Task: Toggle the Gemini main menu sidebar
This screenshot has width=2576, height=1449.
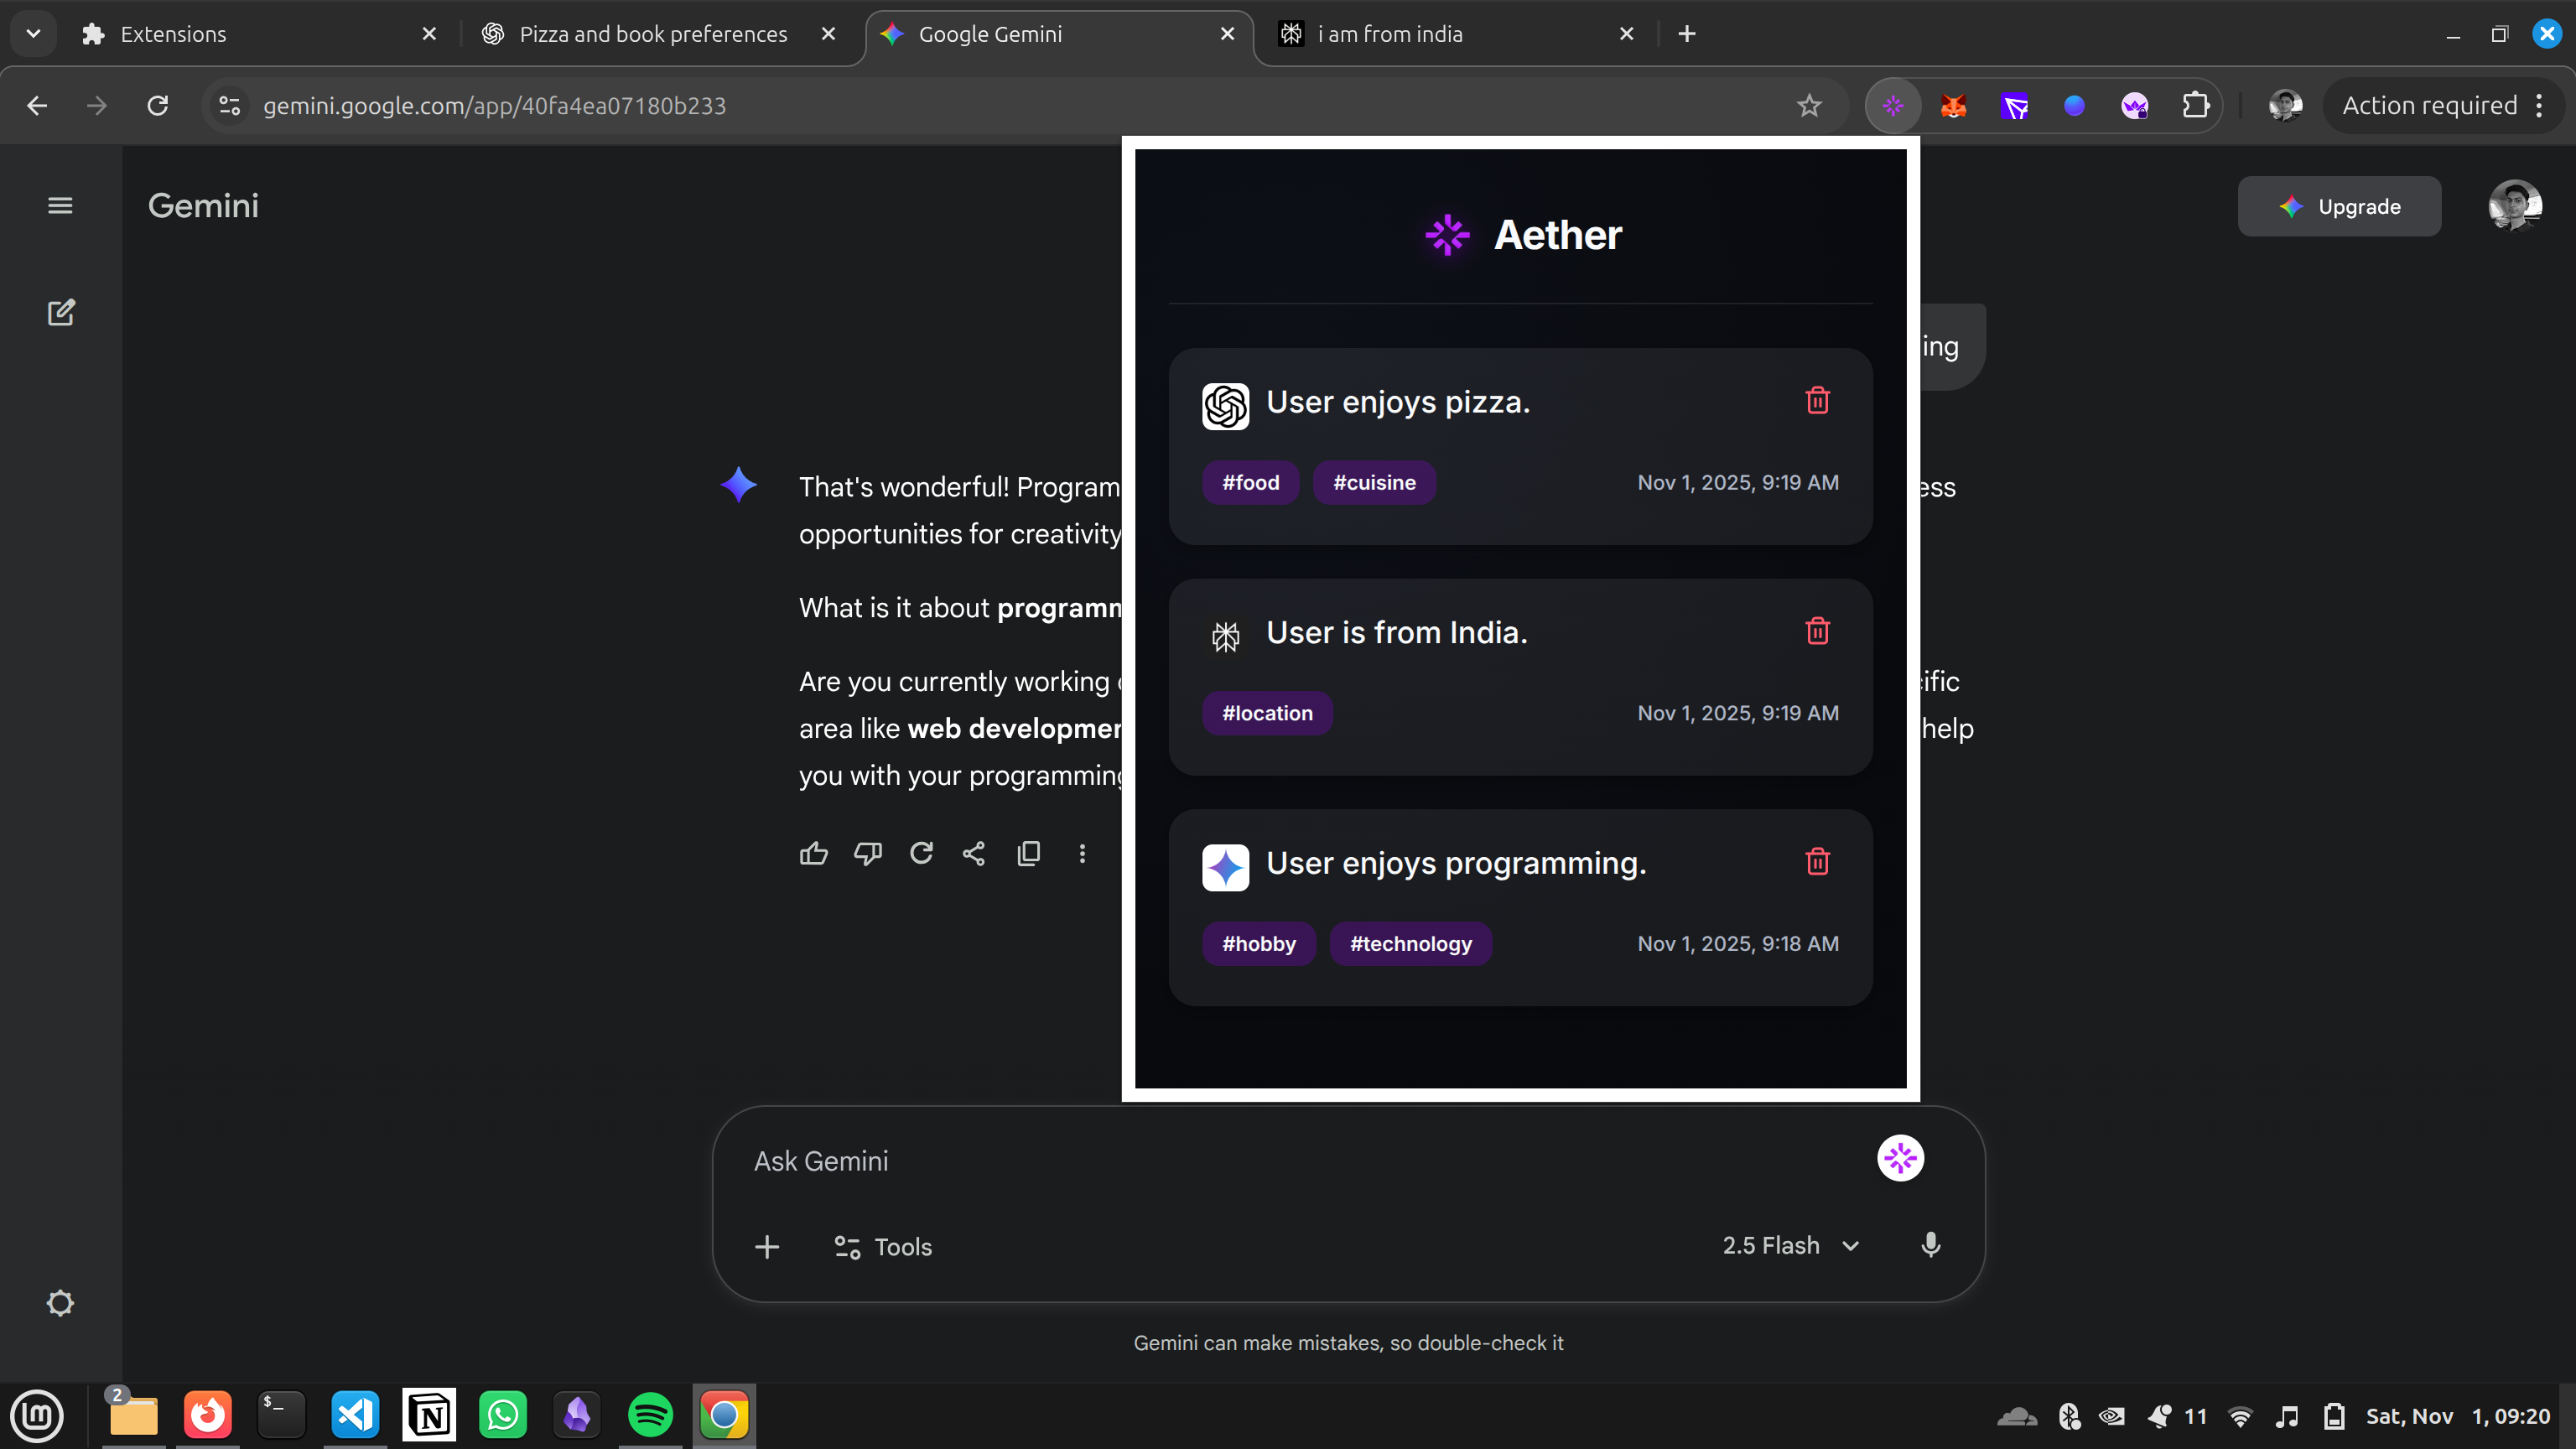Action: [x=60, y=206]
